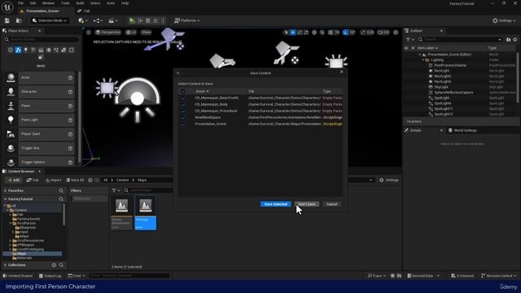
Task: Open the Blueprints toolbar dropdown
Action: tap(98, 20)
